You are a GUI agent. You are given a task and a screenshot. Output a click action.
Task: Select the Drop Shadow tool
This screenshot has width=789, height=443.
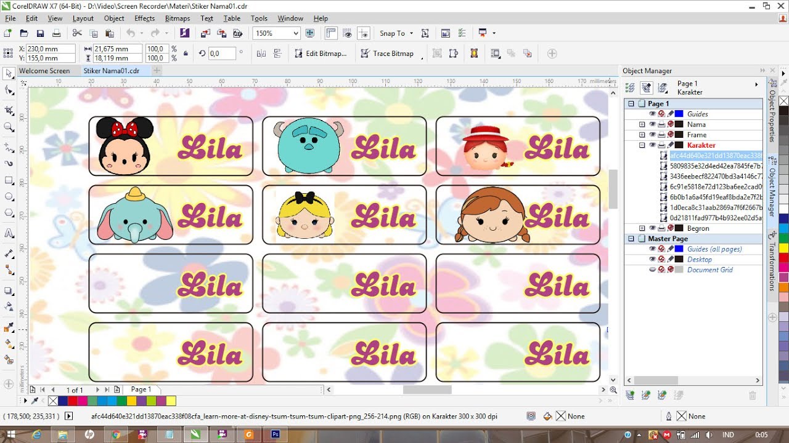click(9, 290)
